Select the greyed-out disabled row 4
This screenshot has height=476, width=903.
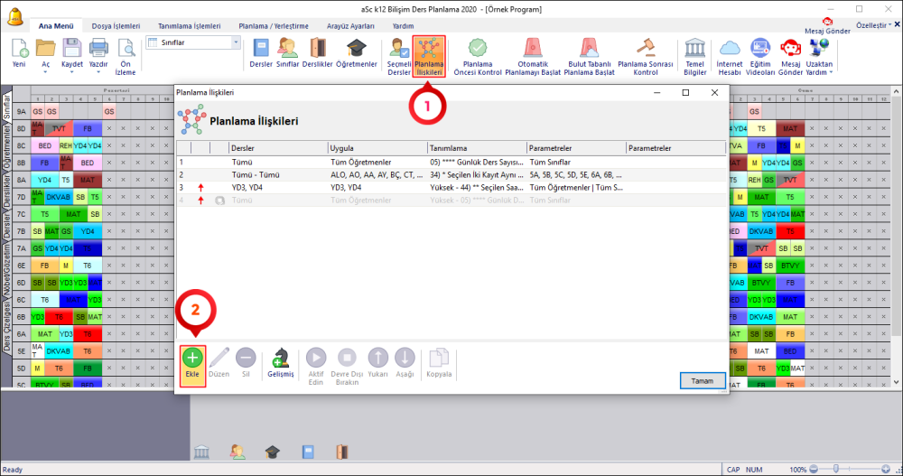point(451,201)
